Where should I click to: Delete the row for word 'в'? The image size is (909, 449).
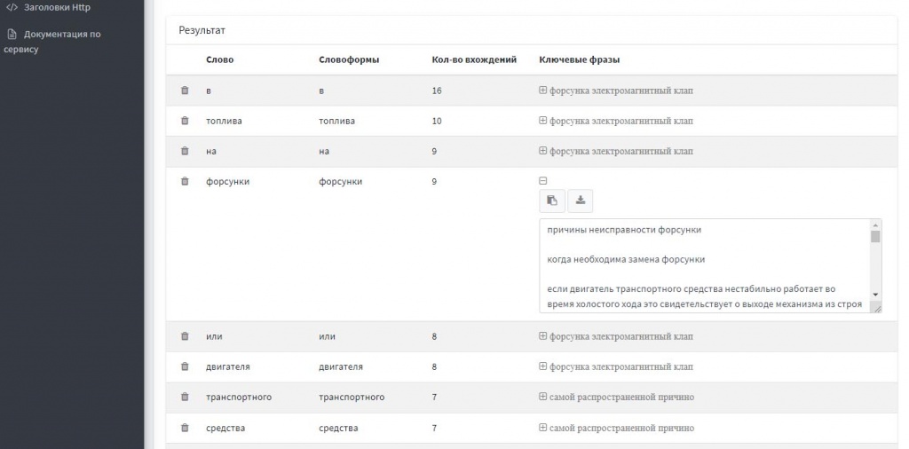coord(185,91)
